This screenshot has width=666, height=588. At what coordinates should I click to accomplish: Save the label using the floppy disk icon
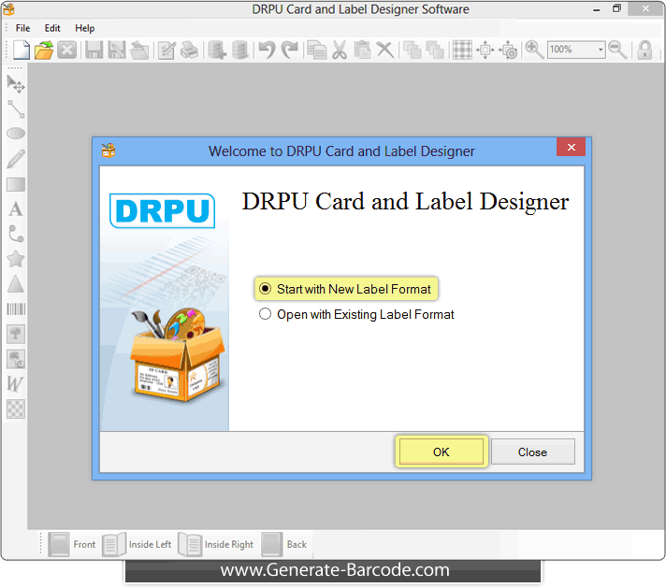tap(94, 50)
